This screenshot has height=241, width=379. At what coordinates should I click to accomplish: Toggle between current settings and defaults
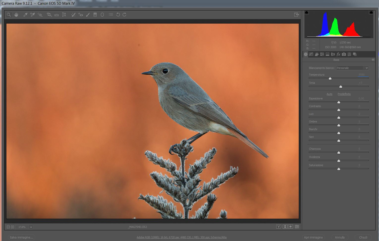click(297, 227)
